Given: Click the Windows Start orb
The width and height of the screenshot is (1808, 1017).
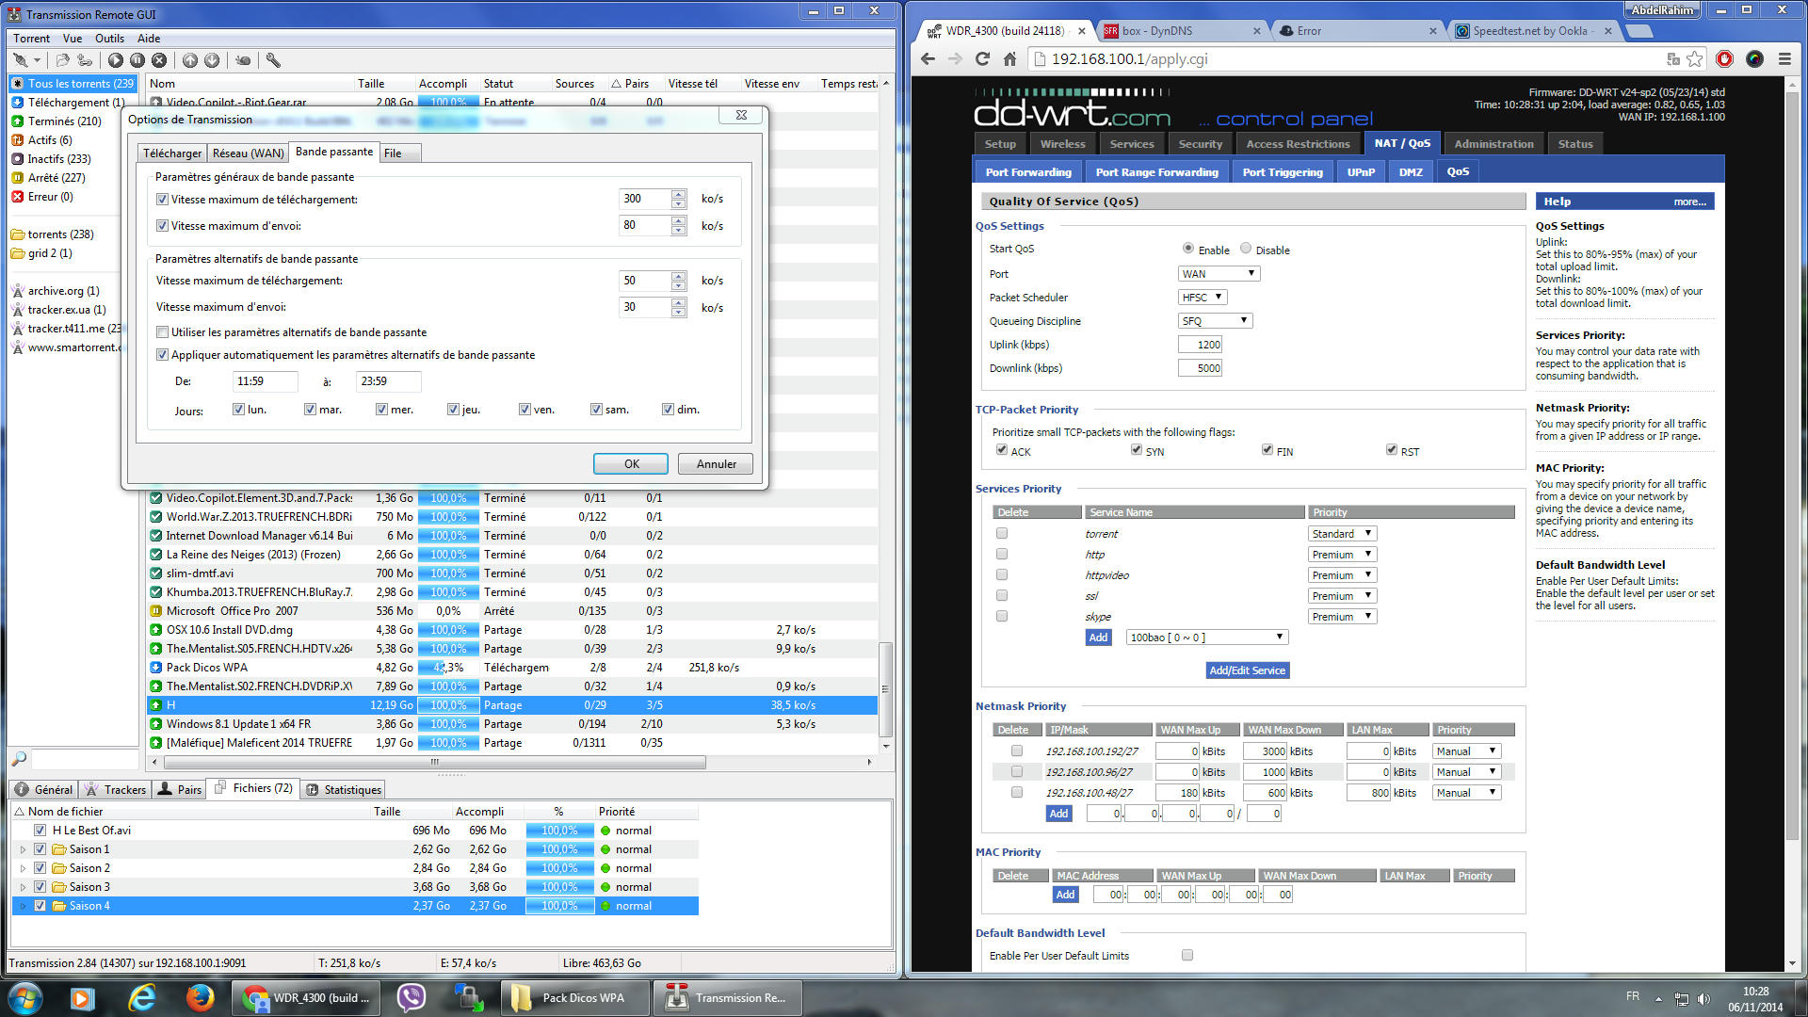Looking at the screenshot, I should 24,997.
